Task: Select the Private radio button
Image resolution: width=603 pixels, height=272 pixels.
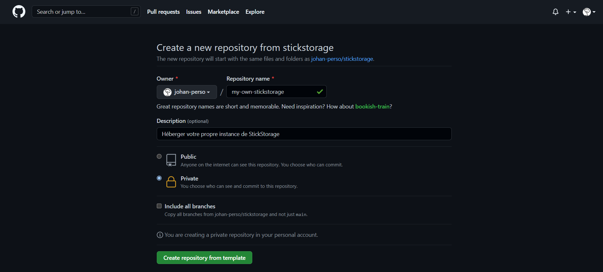Action: click(159, 178)
